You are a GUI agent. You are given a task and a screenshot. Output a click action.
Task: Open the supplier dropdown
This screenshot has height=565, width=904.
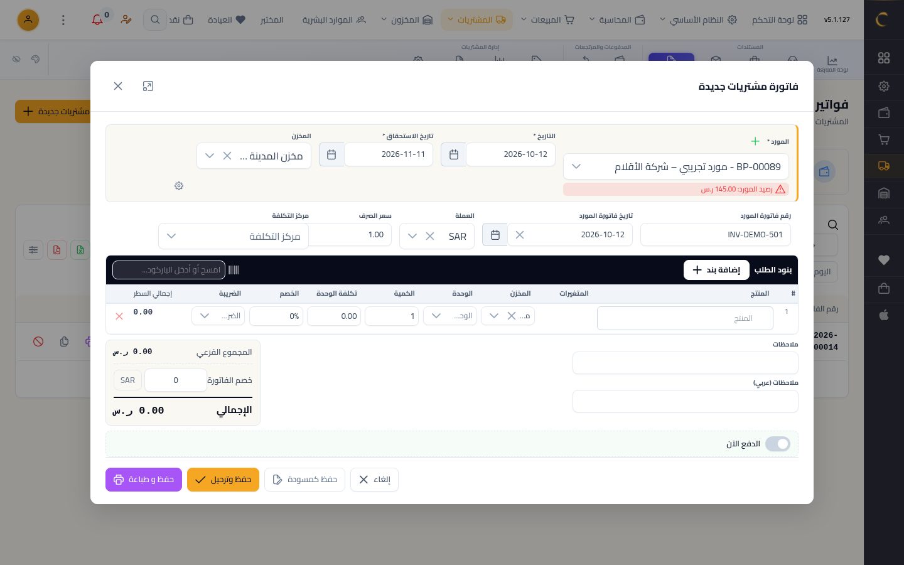(676, 167)
